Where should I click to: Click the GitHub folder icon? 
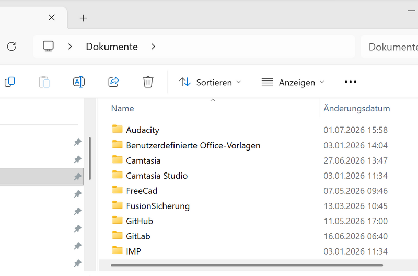click(x=117, y=220)
